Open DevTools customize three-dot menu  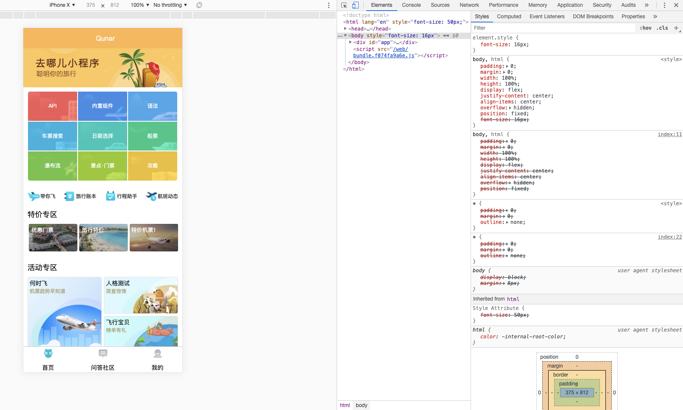point(664,5)
